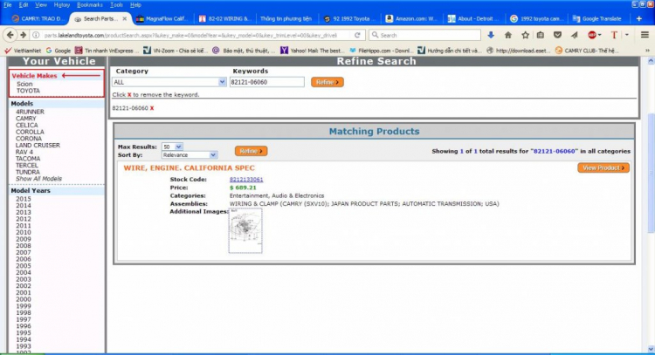
Task: Open the Tools menu
Action: pyautogui.click(x=116, y=5)
